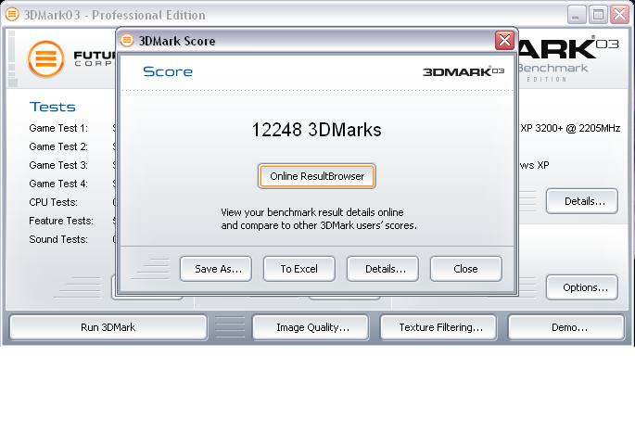Click the Futuremark orange logo
The width and height of the screenshot is (635, 445).
(x=46, y=59)
